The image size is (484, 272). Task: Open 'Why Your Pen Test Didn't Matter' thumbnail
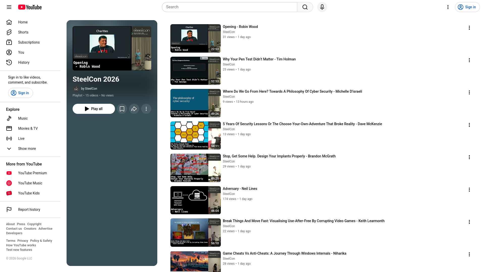[x=196, y=71]
